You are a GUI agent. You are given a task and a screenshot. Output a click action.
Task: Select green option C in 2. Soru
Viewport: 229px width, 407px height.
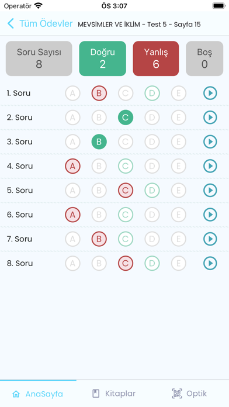click(126, 118)
